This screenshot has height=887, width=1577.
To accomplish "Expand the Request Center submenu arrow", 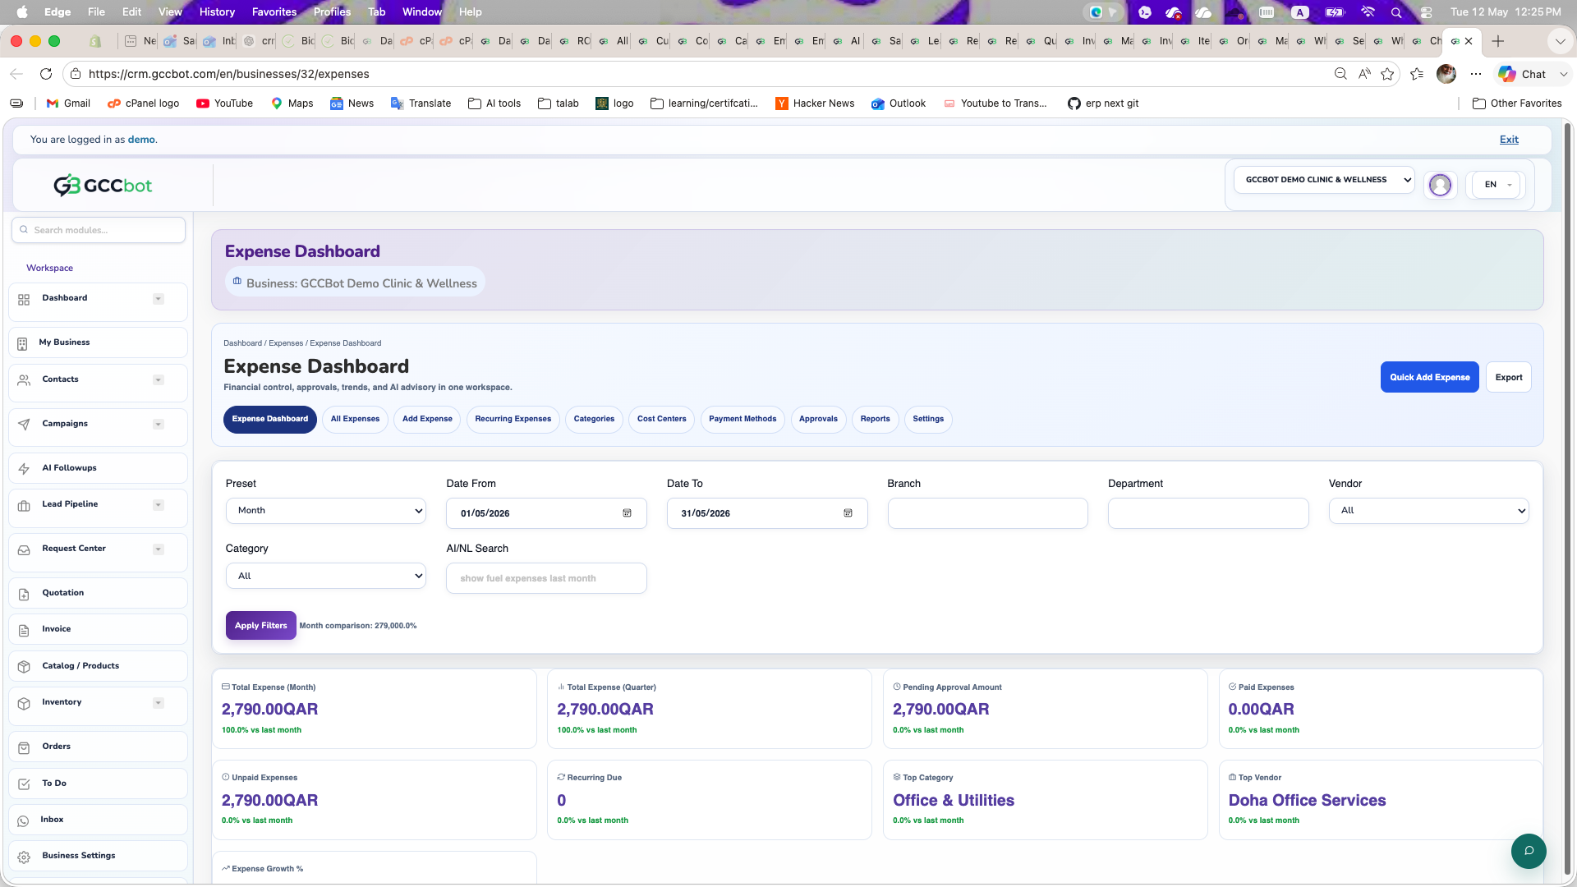I will tap(159, 549).
